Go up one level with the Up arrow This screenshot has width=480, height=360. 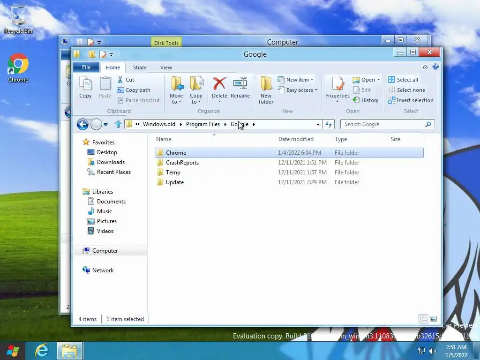pyautogui.click(x=118, y=124)
